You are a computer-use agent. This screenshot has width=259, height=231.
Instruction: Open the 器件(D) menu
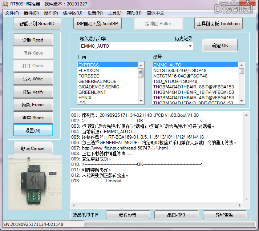coord(31,13)
